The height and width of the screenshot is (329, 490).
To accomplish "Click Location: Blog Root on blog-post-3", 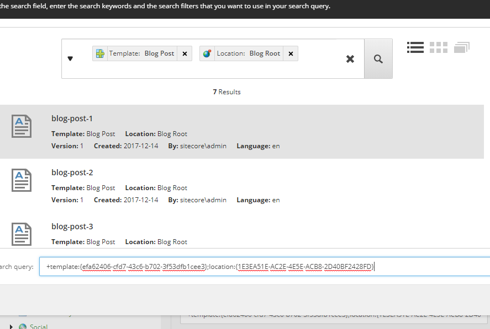I will pyautogui.click(x=156, y=242).
